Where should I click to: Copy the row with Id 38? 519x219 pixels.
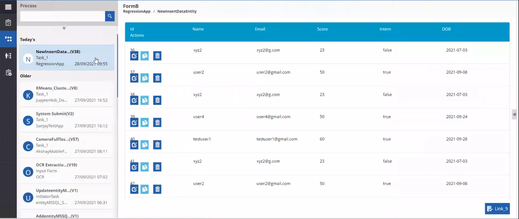point(145,100)
